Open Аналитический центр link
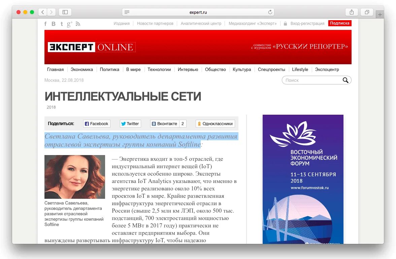This screenshot has height=259, width=396. (201, 24)
